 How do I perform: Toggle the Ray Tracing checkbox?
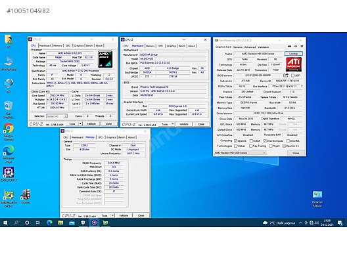tap(250, 146)
